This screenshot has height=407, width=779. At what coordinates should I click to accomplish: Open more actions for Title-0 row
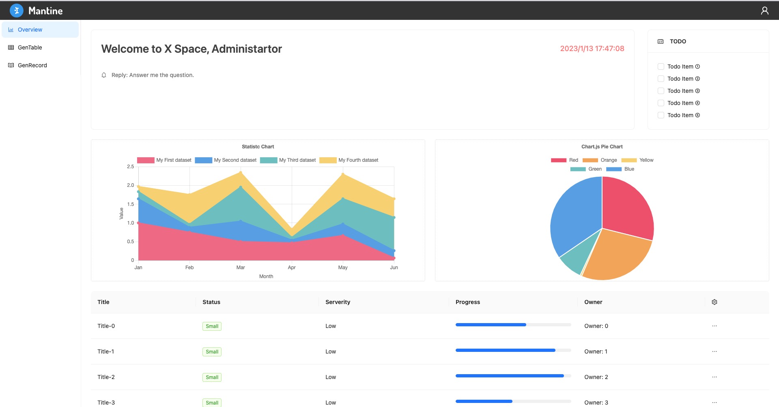click(x=714, y=326)
